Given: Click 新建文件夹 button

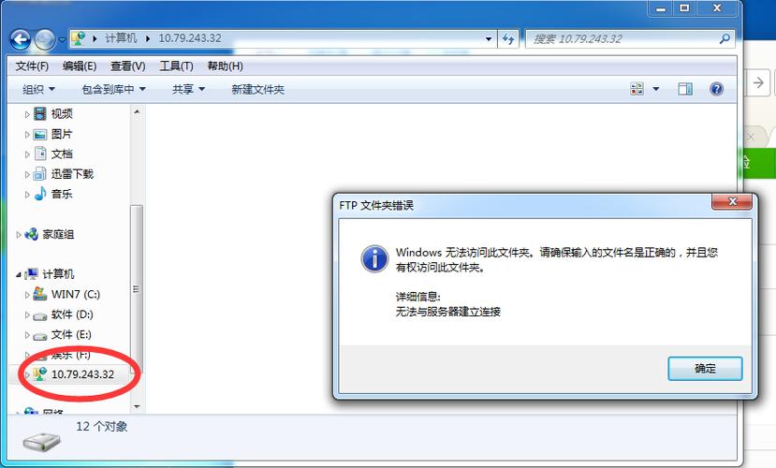Looking at the screenshot, I should coord(257,90).
